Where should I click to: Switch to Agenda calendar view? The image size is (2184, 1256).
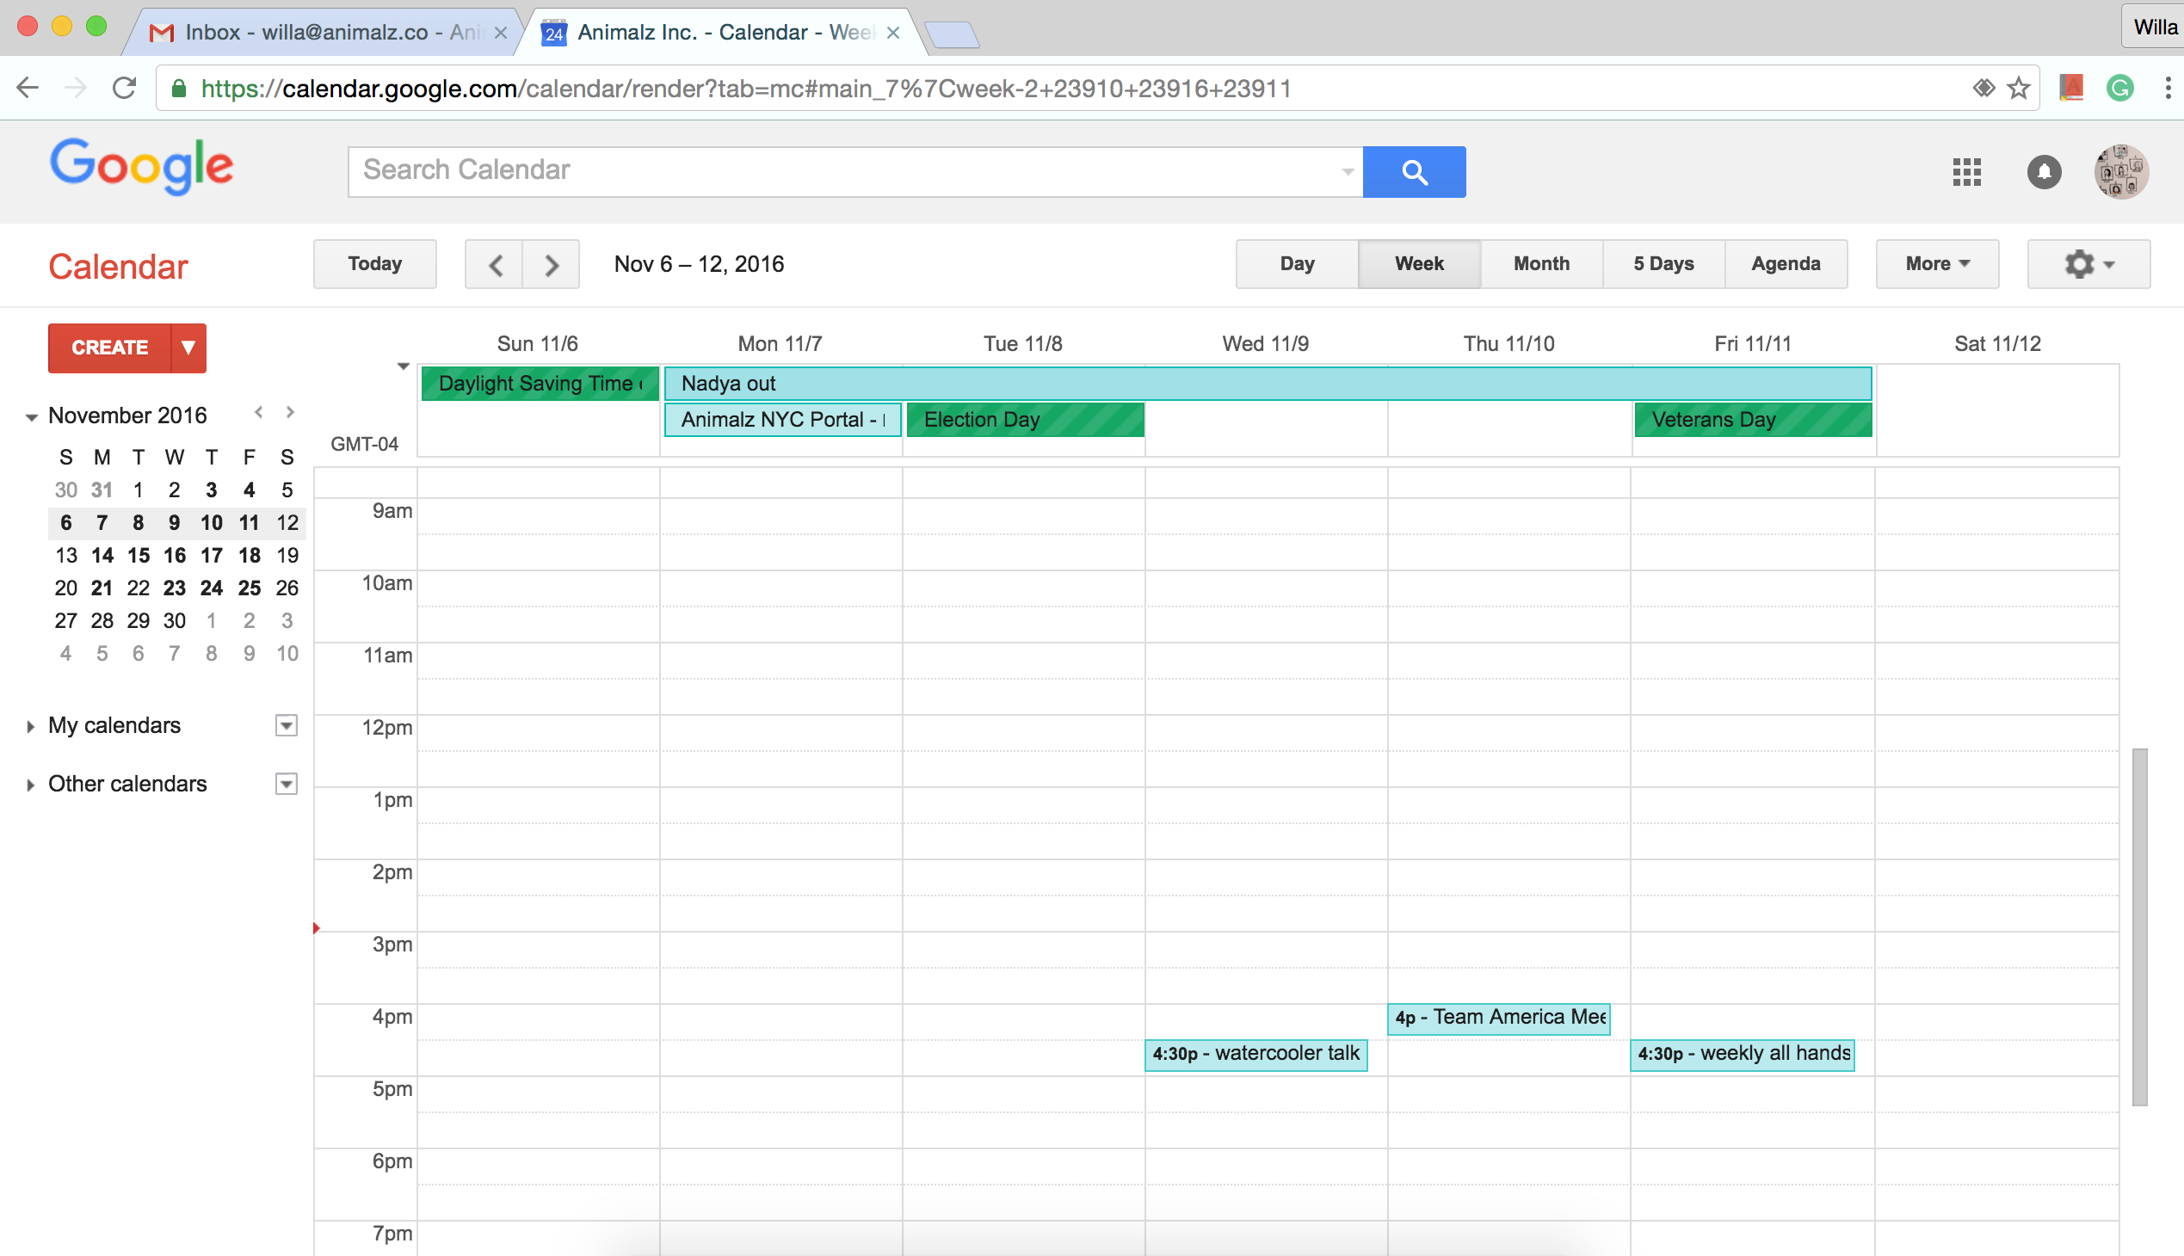click(1785, 262)
